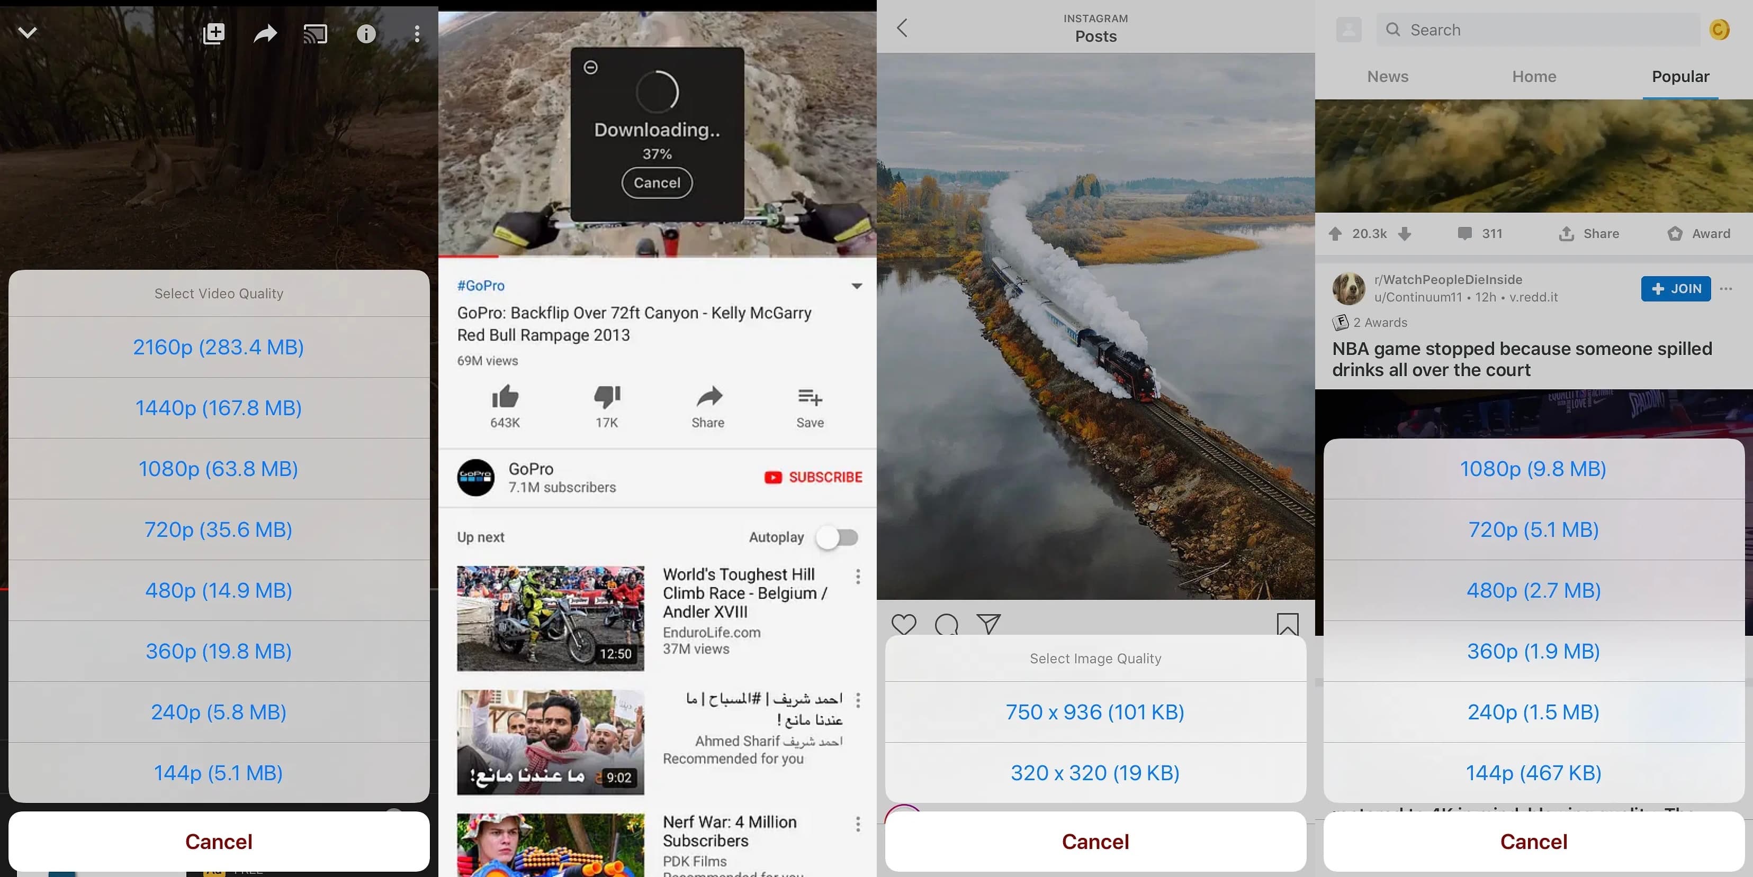Switch to News tab in Reddit
Screen dimensions: 1753x877
[1388, 76]
